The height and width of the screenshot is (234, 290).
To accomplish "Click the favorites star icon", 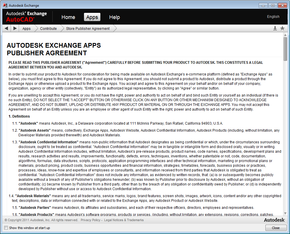I will coord(282,28).
